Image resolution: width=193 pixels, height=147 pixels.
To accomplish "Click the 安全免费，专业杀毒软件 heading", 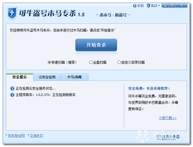I will [x=149, y=88].
